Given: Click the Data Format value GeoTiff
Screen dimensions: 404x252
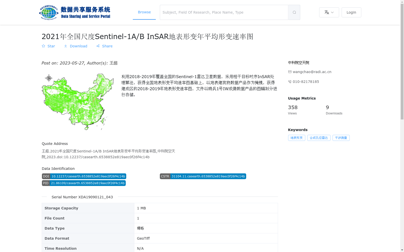Looking at the screenshot, I should coord(143,238).
